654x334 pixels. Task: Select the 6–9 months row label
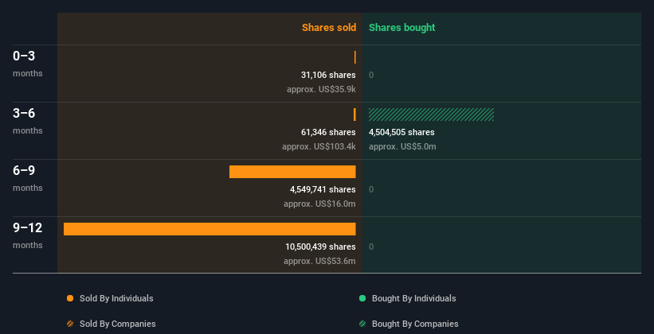click(x=28, y=179)
